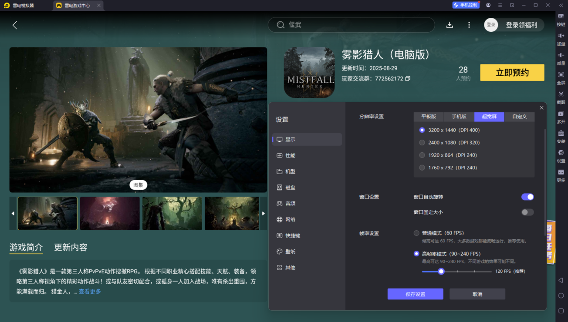
Task: Click the 登录领福利 button
Action: point(522,25)
